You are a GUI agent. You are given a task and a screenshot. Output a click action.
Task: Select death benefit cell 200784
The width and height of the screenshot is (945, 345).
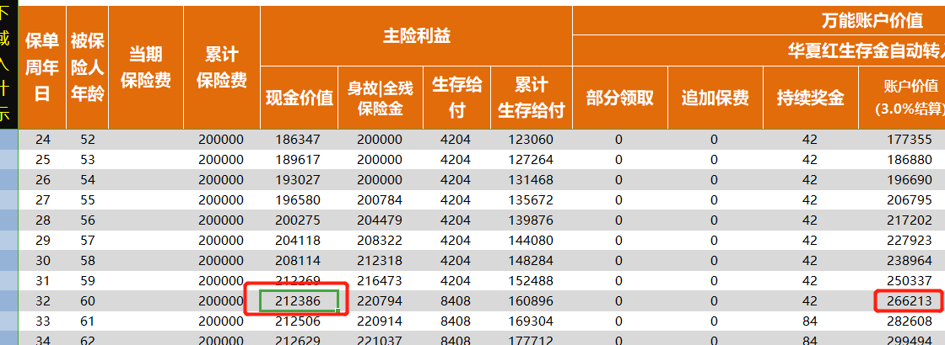380,200
